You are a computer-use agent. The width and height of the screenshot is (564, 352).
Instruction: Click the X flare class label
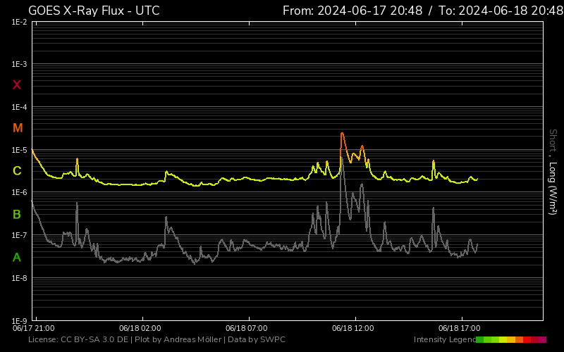[x=17, y=85]
